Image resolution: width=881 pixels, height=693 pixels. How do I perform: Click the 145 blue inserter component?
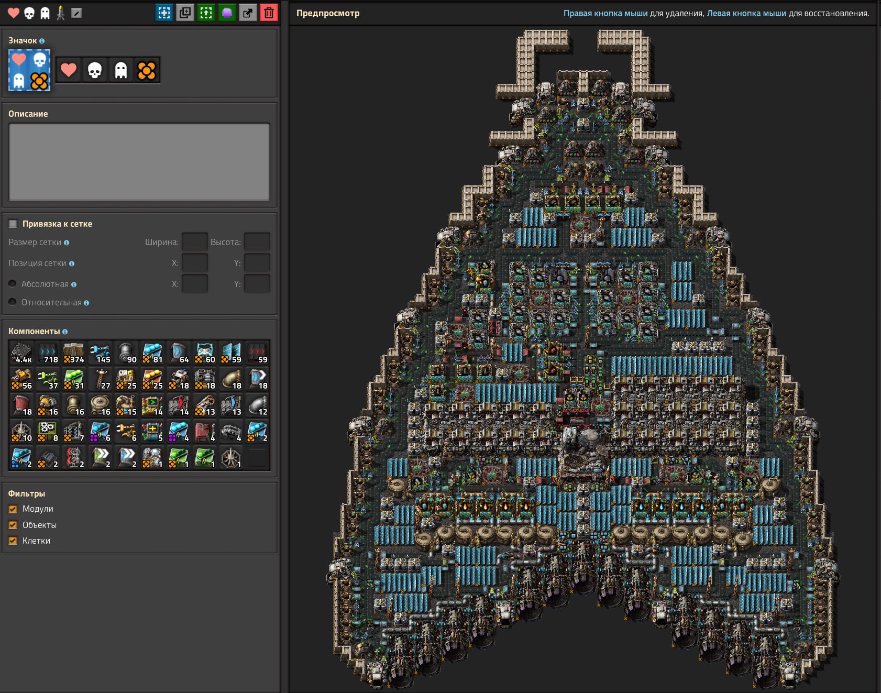click(100, 353)
